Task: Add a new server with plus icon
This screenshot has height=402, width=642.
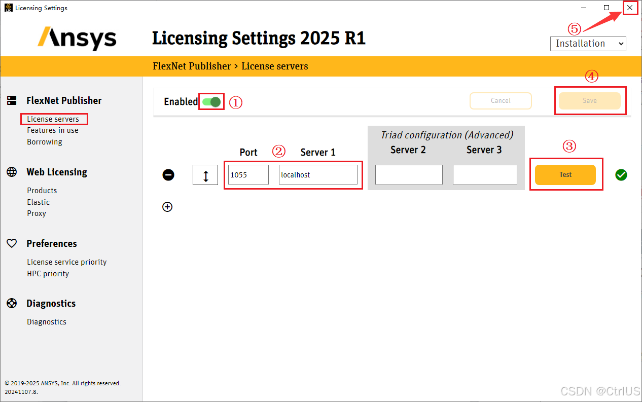Action: tap(167, 207)
